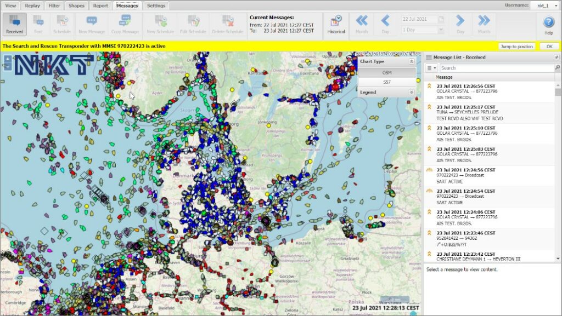The width and height of the screenshot is (562, 316).
Task: Switch chart type to S57
Action: click(x=387, y=82)
